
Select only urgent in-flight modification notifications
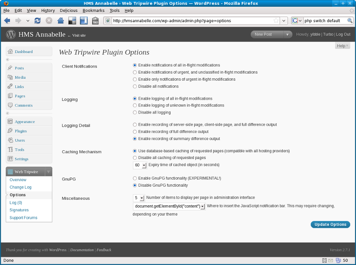tap(135, 79)
